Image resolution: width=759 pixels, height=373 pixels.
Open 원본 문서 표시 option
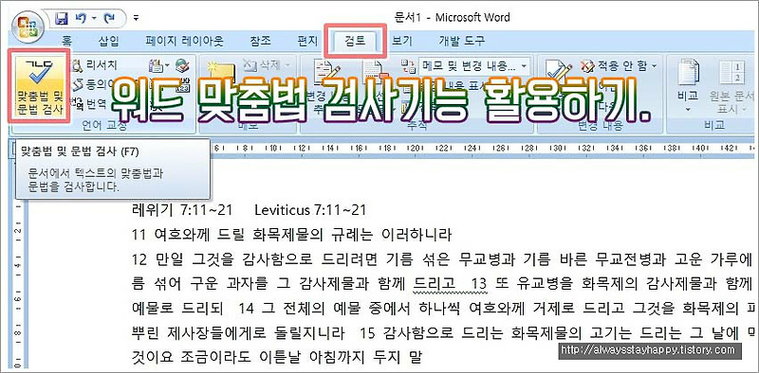(731, 87)
